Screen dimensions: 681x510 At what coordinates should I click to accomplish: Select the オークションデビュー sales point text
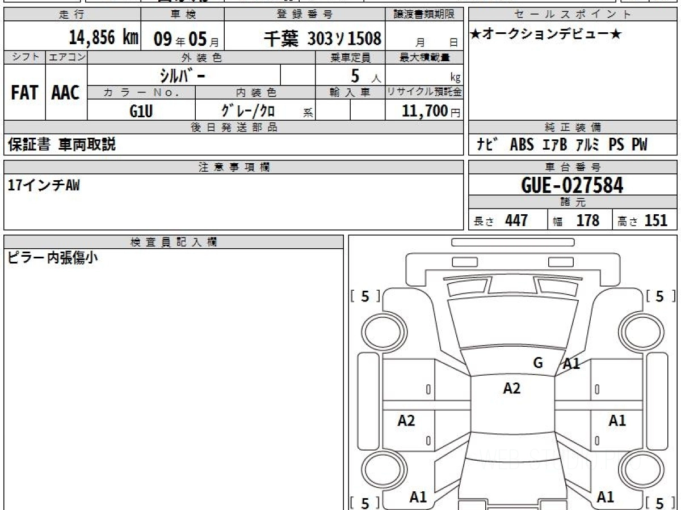coord(546,35)
